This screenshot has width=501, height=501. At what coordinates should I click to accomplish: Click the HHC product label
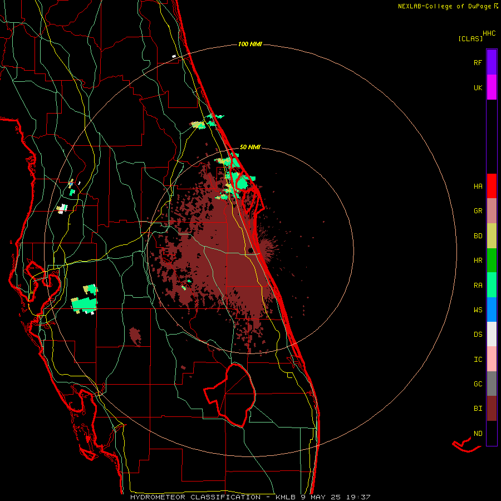click(x=489, y=33)
